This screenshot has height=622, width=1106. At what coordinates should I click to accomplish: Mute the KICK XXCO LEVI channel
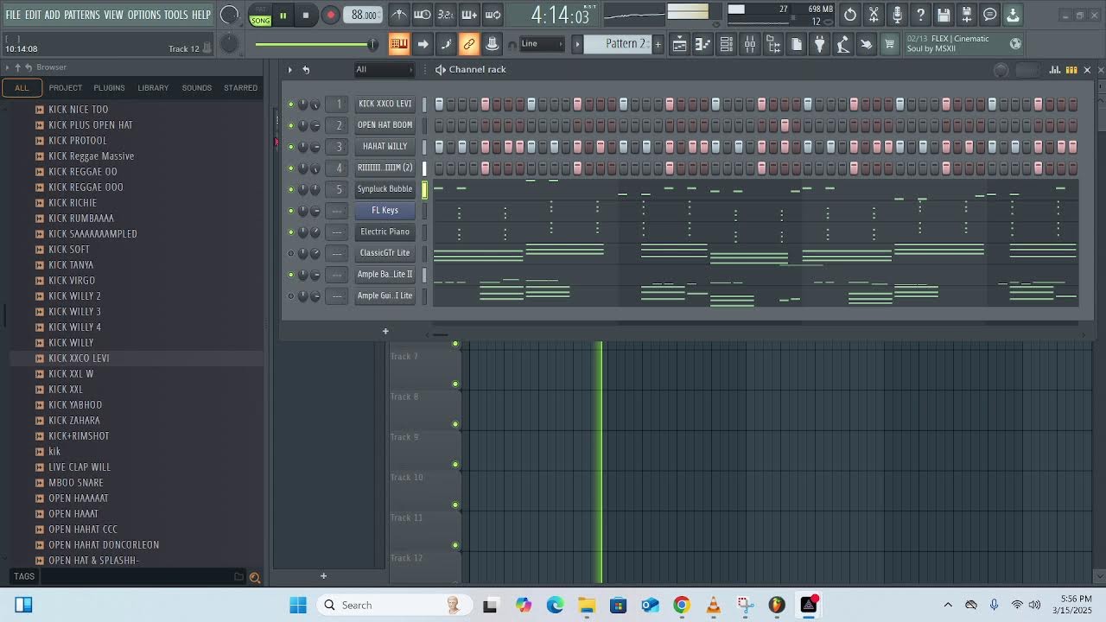[290, 105]
